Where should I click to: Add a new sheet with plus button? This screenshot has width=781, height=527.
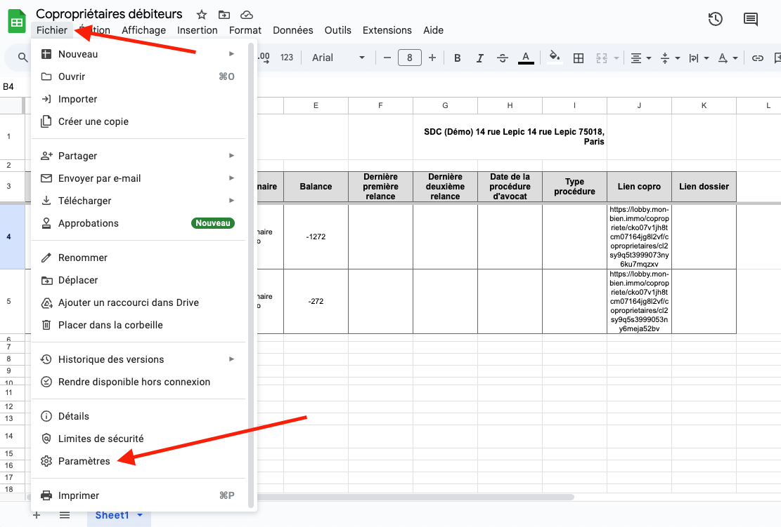(36, 515)
